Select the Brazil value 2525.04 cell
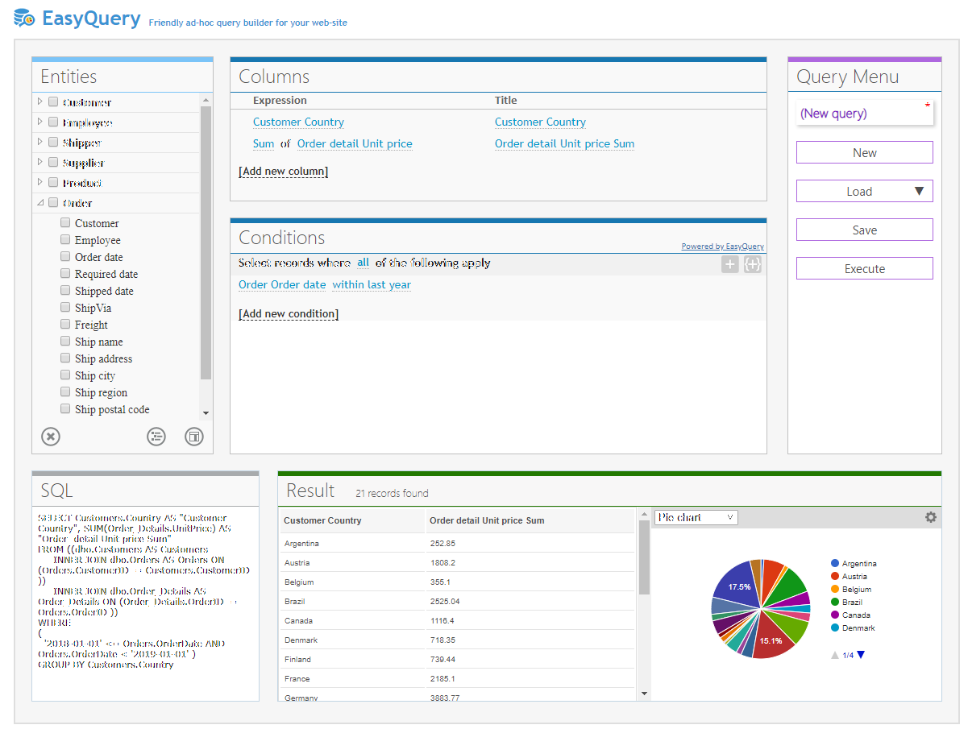The height and width of the screenshot is (729, 968). click(x=530, y=602)
